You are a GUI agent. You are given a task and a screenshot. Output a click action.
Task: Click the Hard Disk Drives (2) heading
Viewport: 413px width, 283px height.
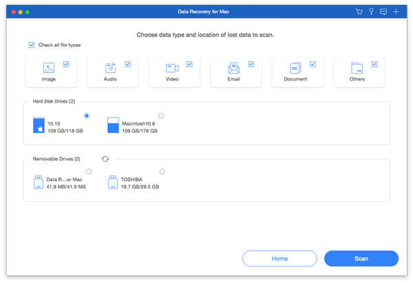pyautogui.click(x=54, y=101)
